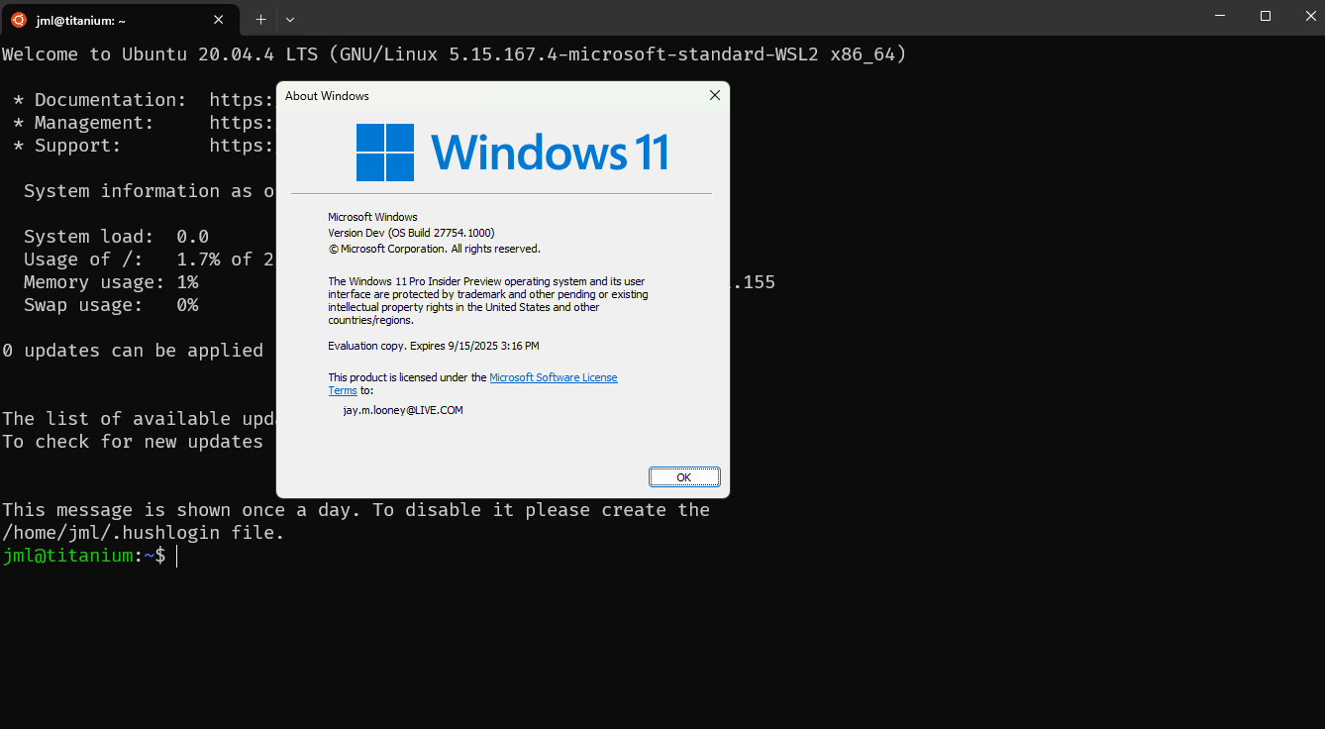Viewport: 1325px width, 729px height.
Task: Close the jml@titanium tab
Action: coord(219,20)
